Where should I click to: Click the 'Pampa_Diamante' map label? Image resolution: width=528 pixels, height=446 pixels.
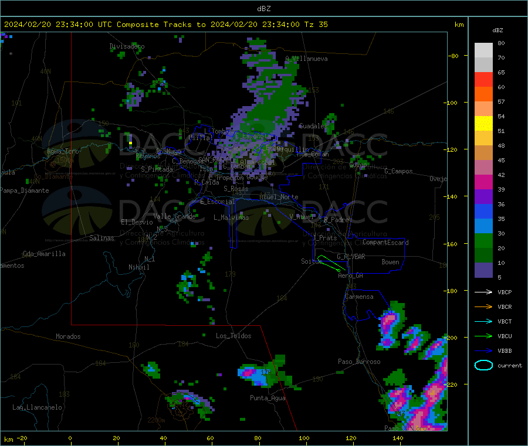pos(25,190)
